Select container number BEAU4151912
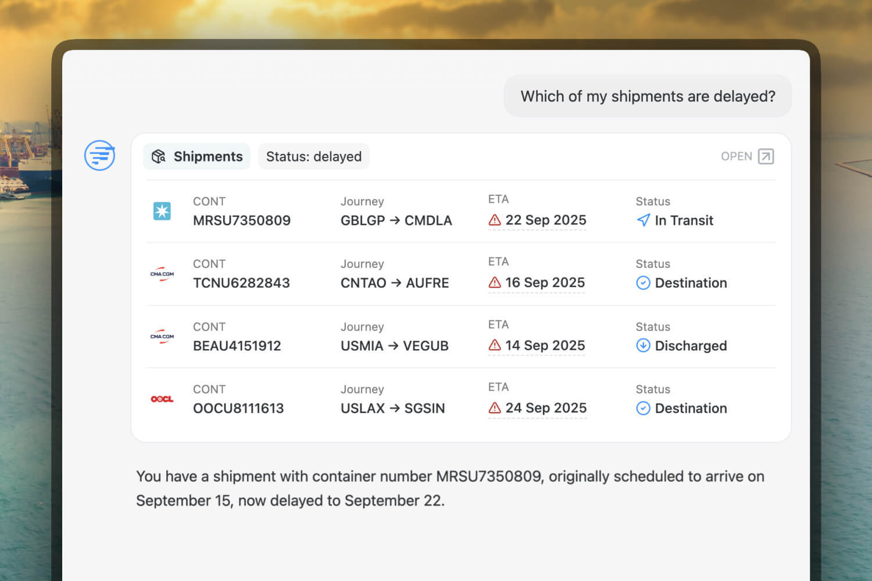 pyautogui.click(x=237, y=346)
